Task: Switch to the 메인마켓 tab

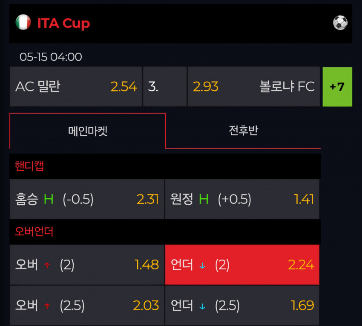Action: click(x=87, y=131)
